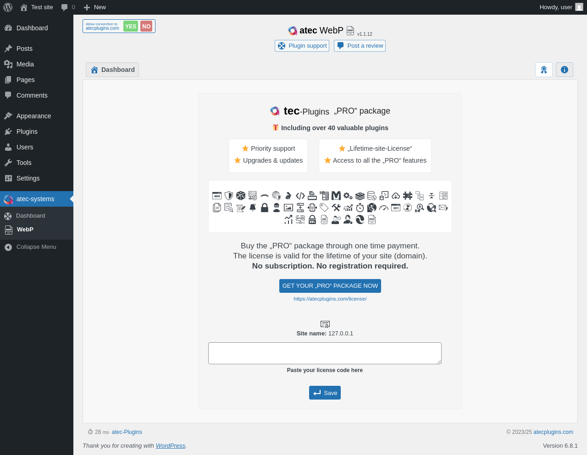Click the bug debug plugin icon

384,196
